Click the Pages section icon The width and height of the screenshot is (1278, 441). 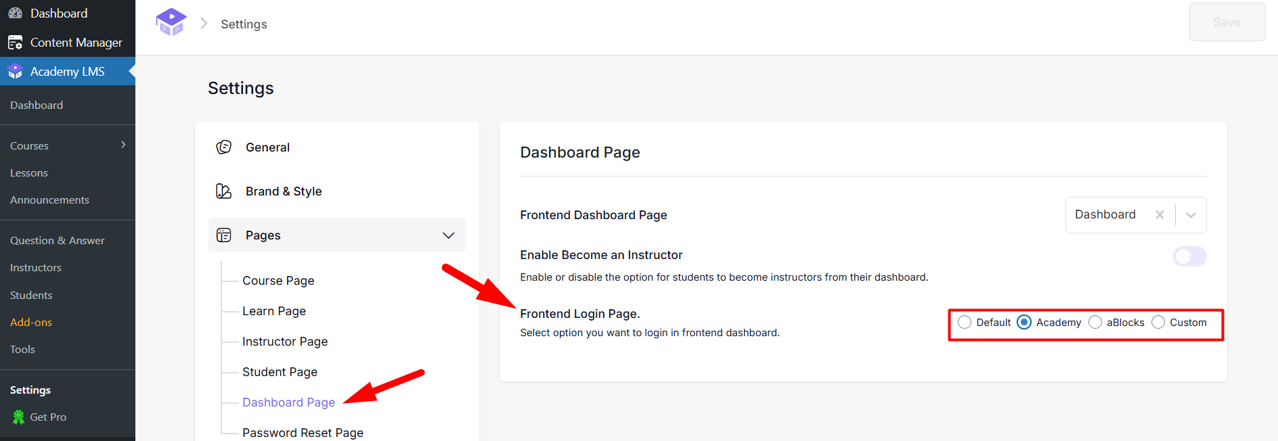tap(223, 235)
